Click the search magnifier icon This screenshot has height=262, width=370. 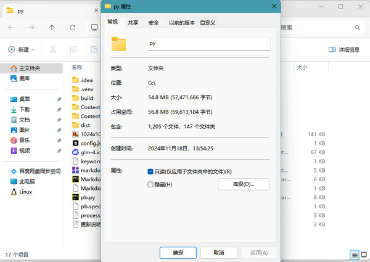click(x=357, y=28)
